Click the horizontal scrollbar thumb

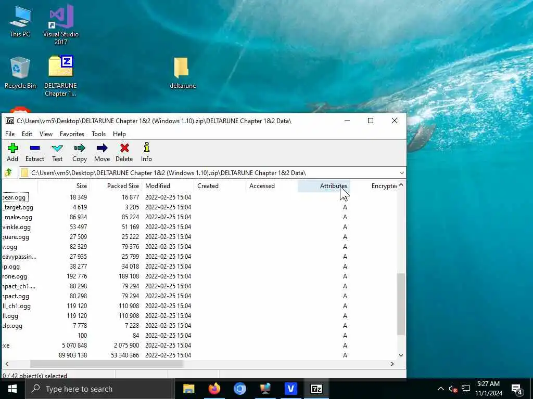(106, 364)
